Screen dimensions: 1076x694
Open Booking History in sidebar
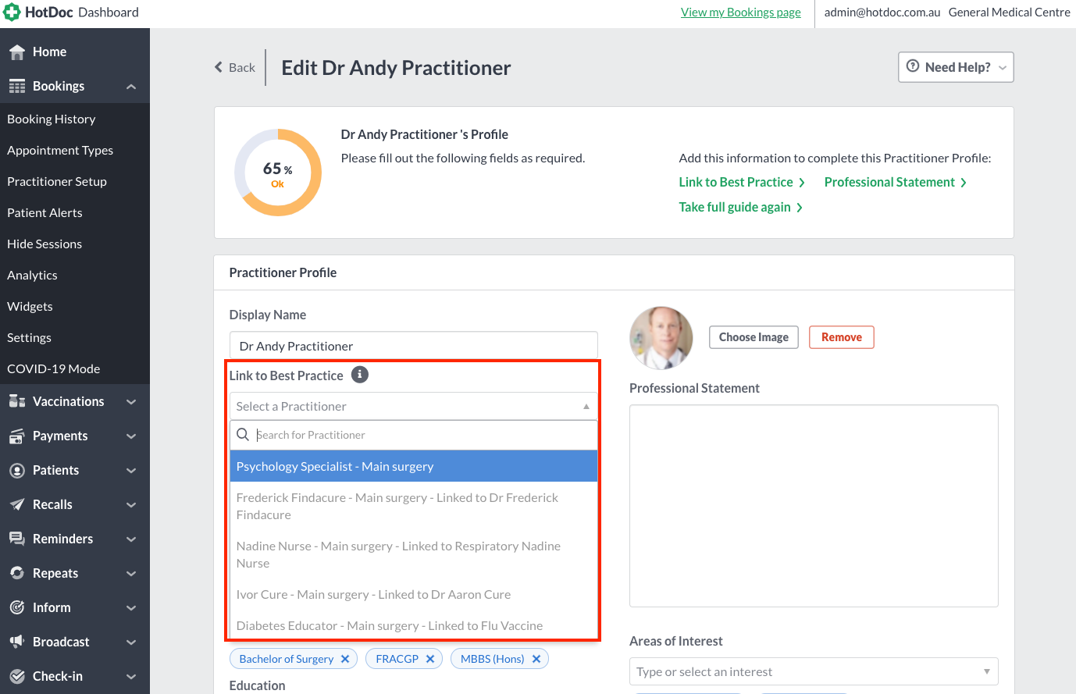pos(52,119)
